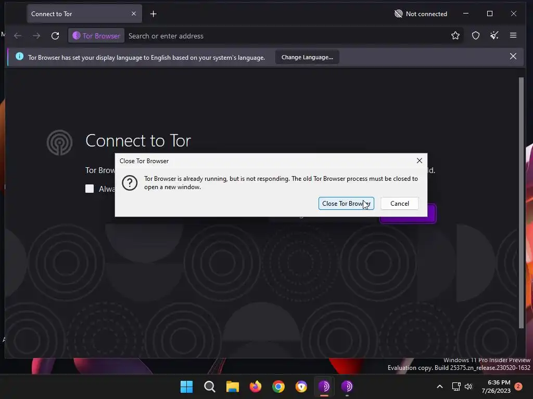Viewport: 533px width, 399px height.
Task: Click the Close Tor Browser dialog title
Action: pyautogui.click(x=144, y=161)
